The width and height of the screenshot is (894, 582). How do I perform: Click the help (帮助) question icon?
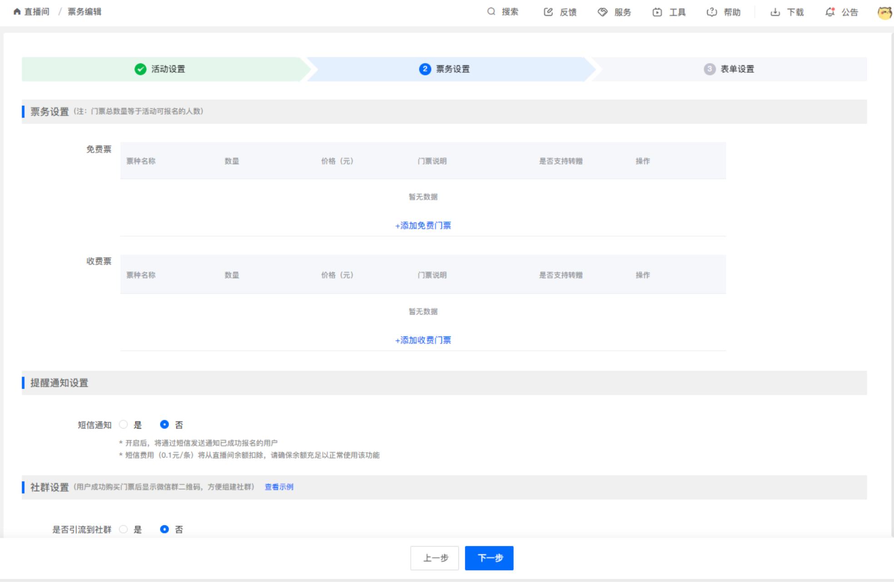click(711, 12)
